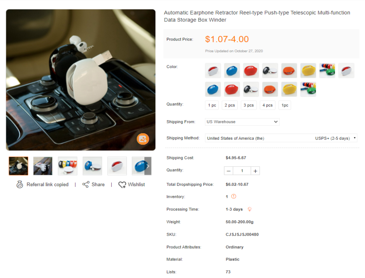Select the 3 pcs quantity option
365x278 pixels.
pos(249,105)
